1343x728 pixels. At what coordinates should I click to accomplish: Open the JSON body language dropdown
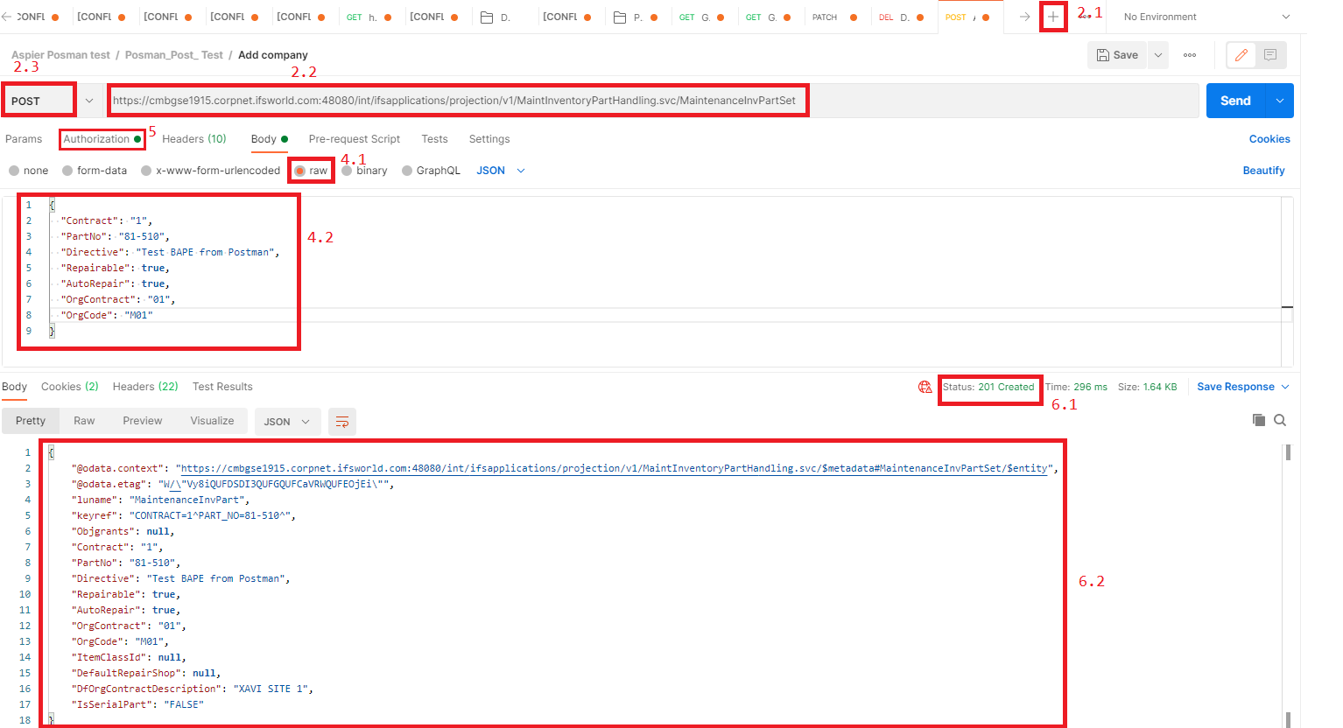[x=501, y=171]
